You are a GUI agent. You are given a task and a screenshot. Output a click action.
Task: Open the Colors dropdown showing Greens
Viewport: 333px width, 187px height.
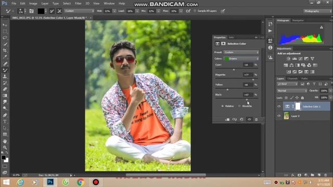tap(241, 59)
